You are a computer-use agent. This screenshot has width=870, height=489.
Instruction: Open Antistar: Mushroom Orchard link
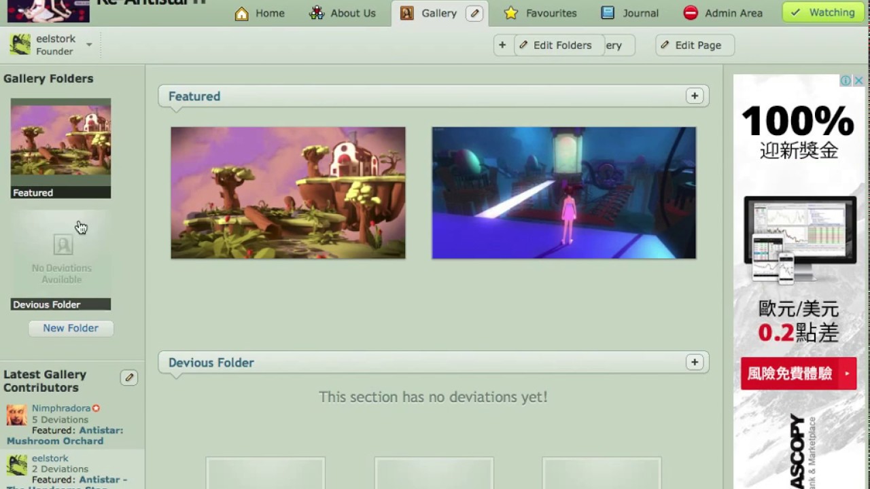(x=65, y=435)
